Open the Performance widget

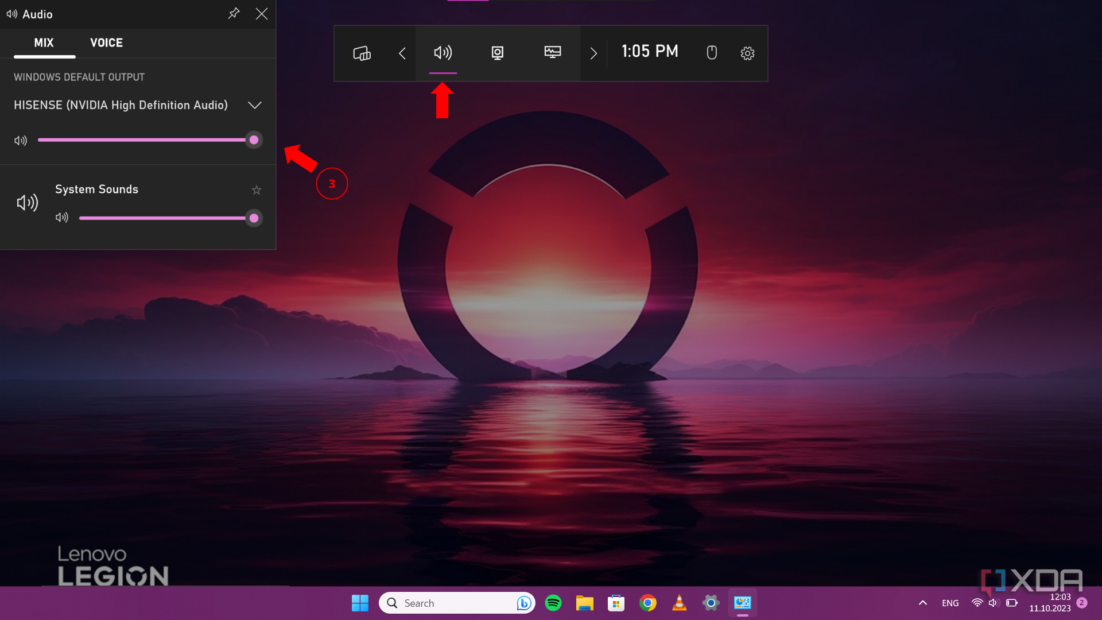click(x=552, y=53)
